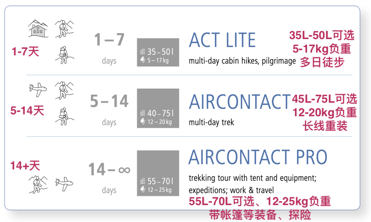Screen dimensions: 371x222
Task: Click the cabin icon in the ACT LITE row
Action: [38, 28]
